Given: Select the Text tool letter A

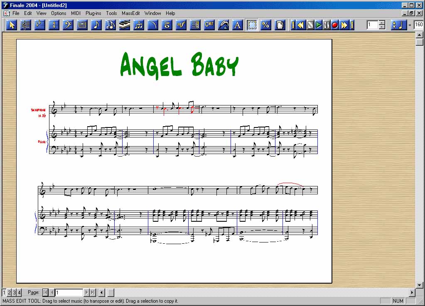Looking at the screenshot, I should [x=238, y=25].
